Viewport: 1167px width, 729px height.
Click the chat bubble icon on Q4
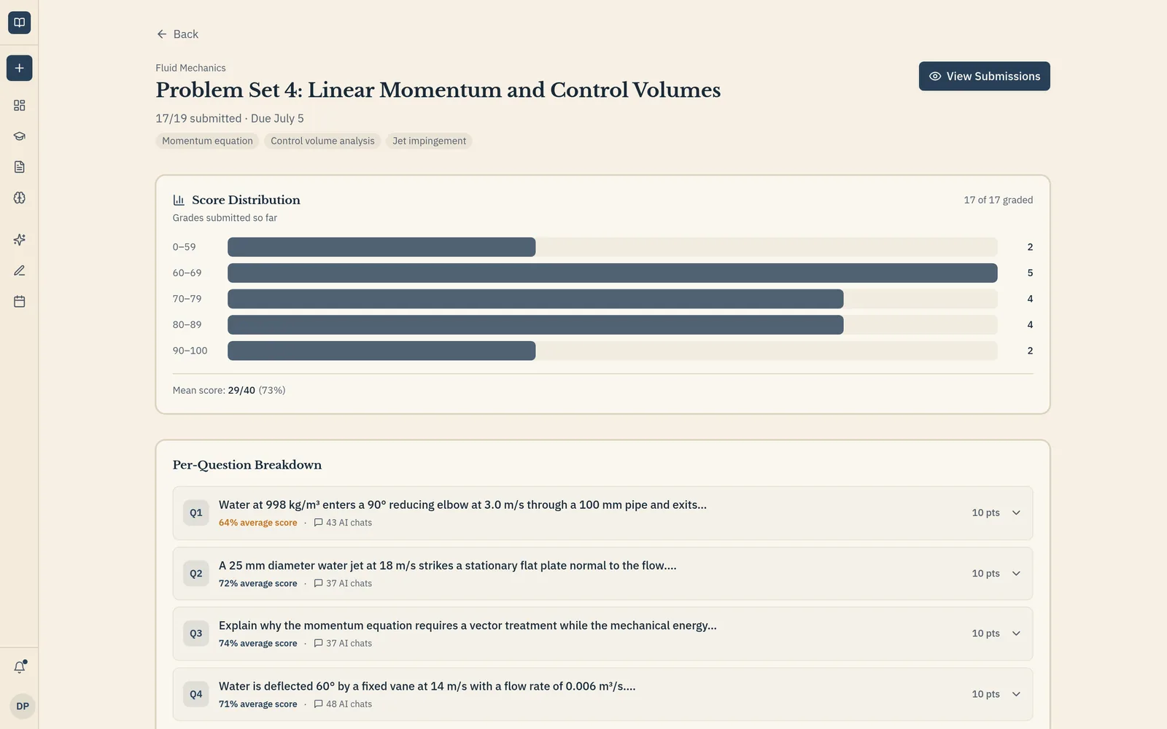pyautogui.click(x=318, y=704)
